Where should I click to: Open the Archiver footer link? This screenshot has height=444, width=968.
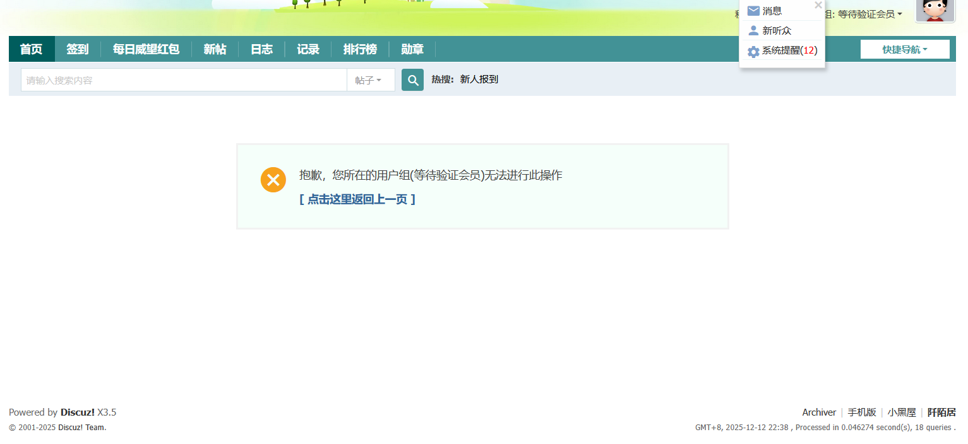[x=818, y=412]
